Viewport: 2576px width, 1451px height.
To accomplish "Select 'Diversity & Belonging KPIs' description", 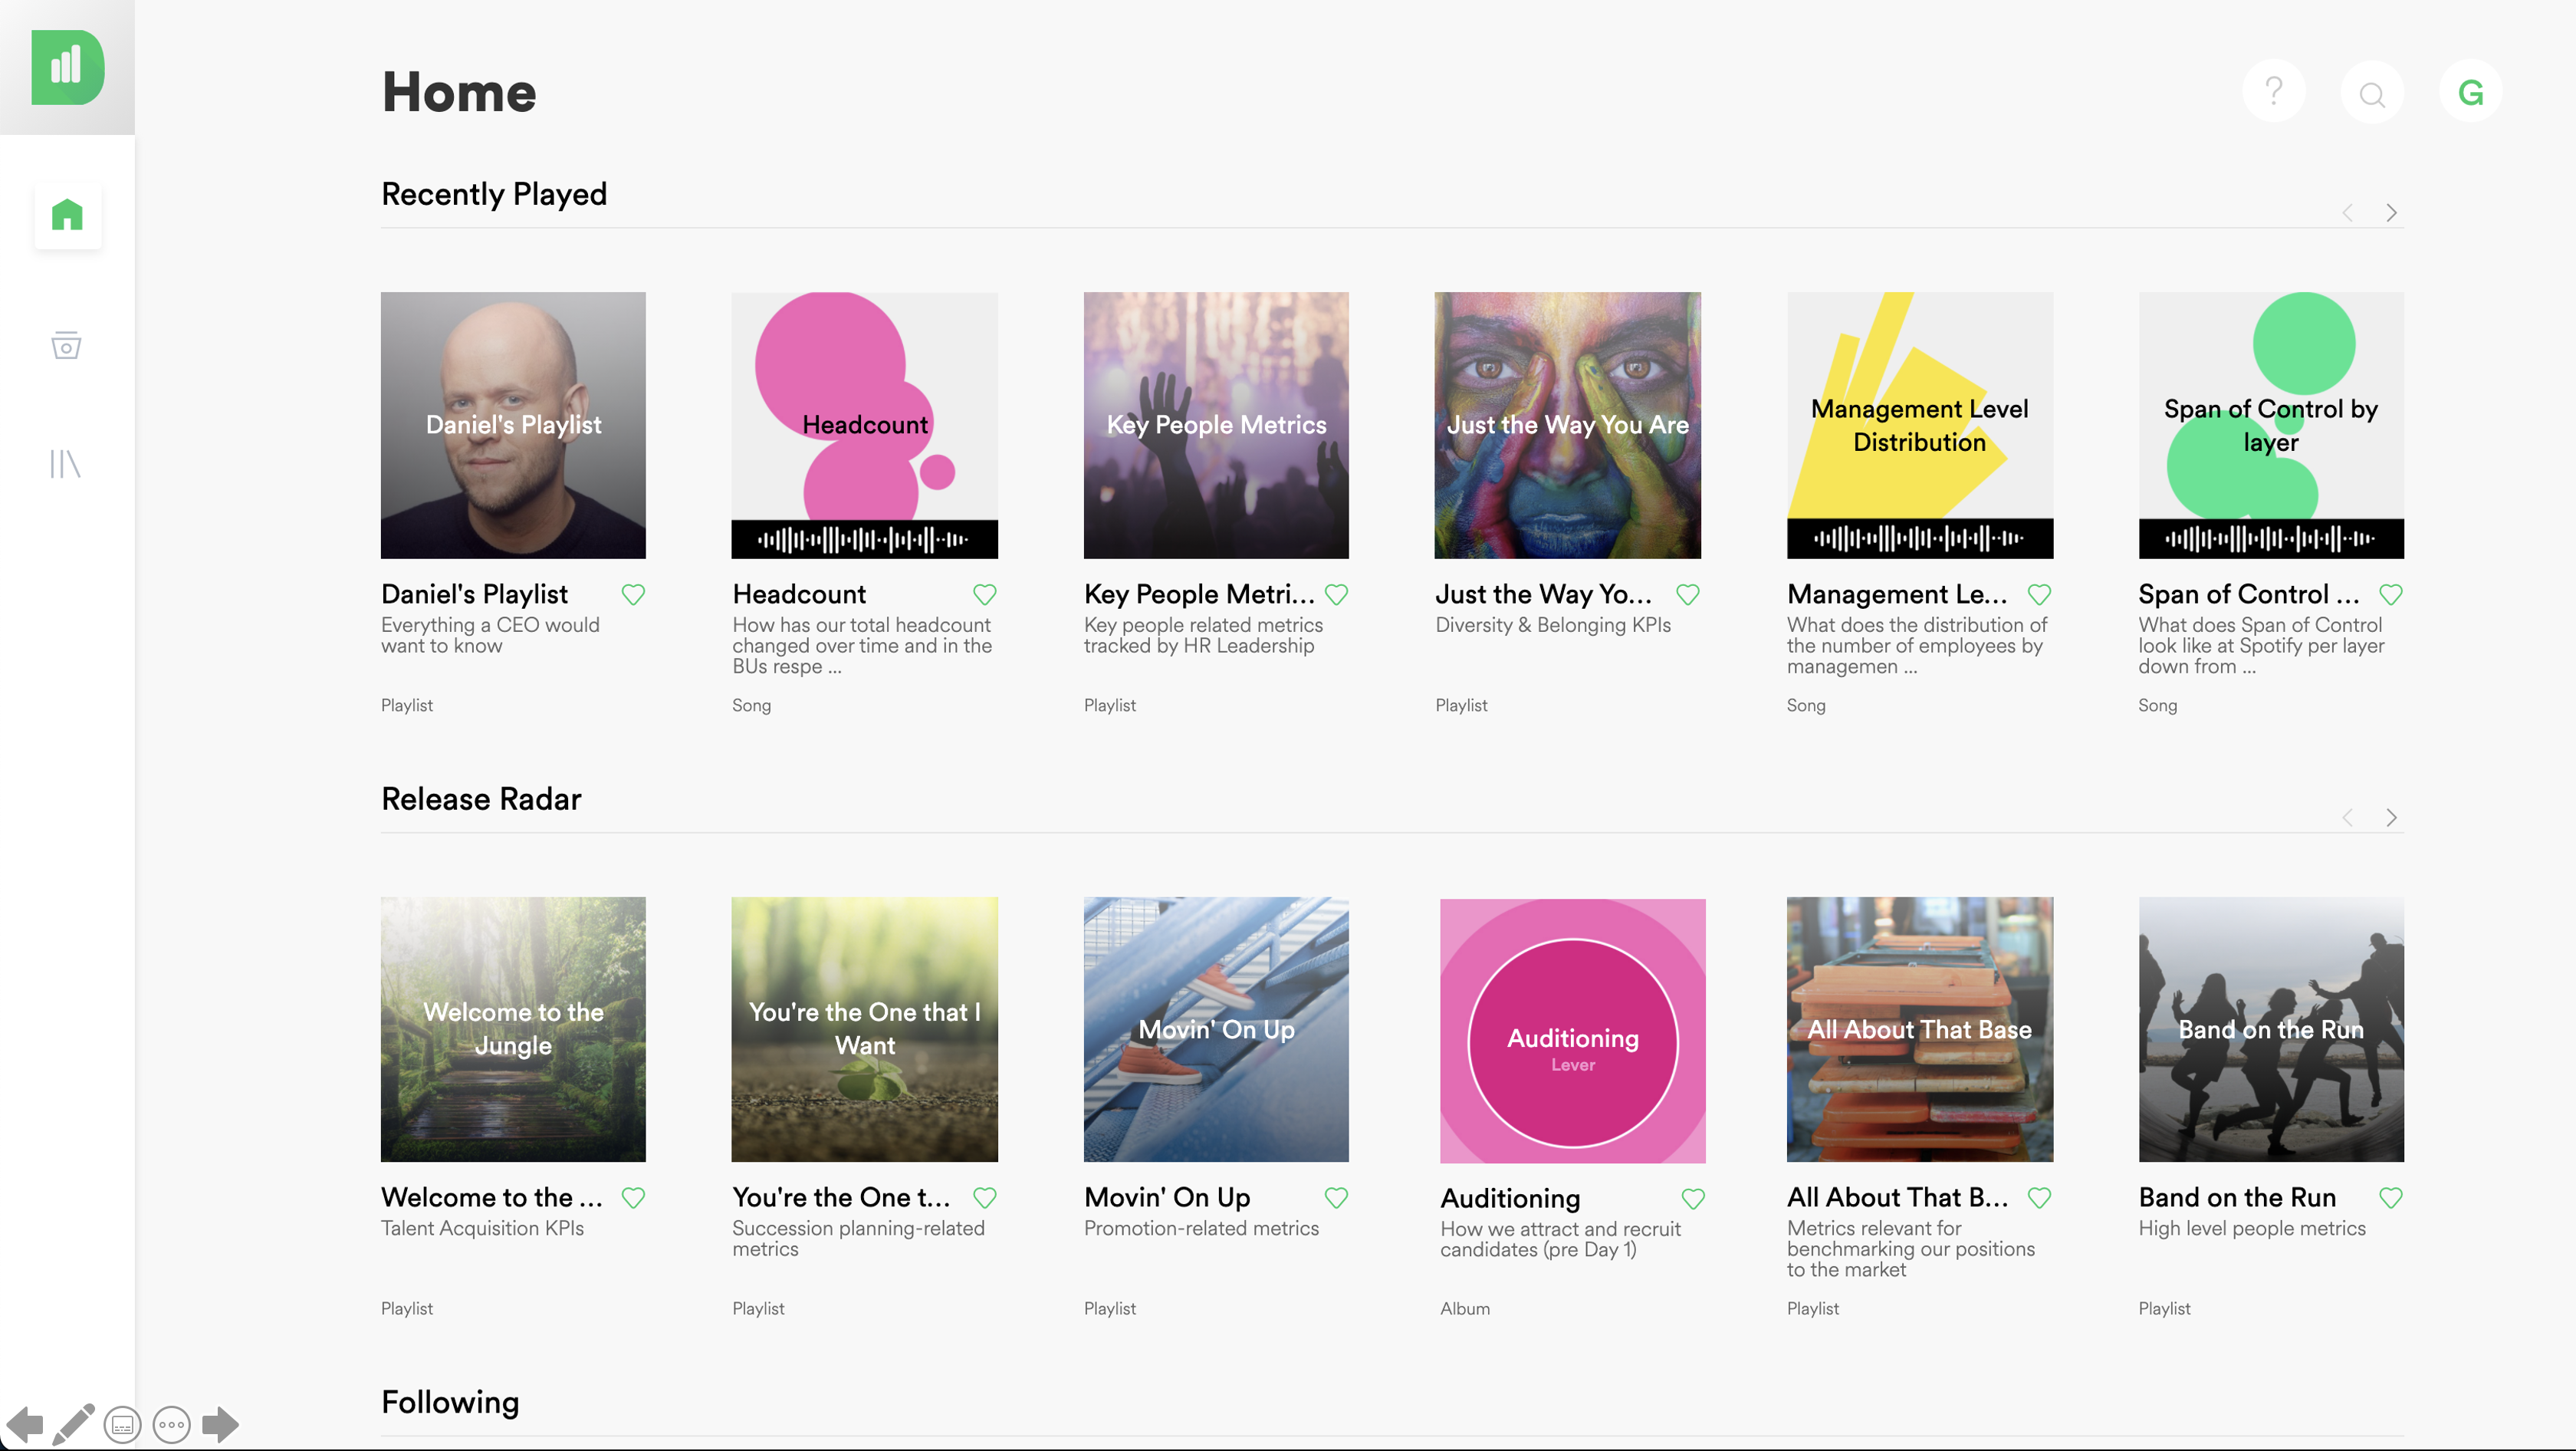I will [x=1553, y=625].
